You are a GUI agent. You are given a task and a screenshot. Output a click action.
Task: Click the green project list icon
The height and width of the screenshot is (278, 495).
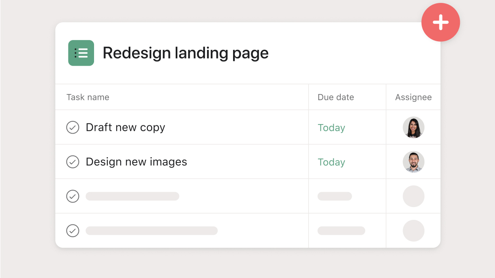pos(81,53)
